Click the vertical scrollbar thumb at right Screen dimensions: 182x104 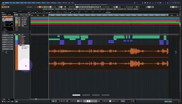[x=180, y=24]
